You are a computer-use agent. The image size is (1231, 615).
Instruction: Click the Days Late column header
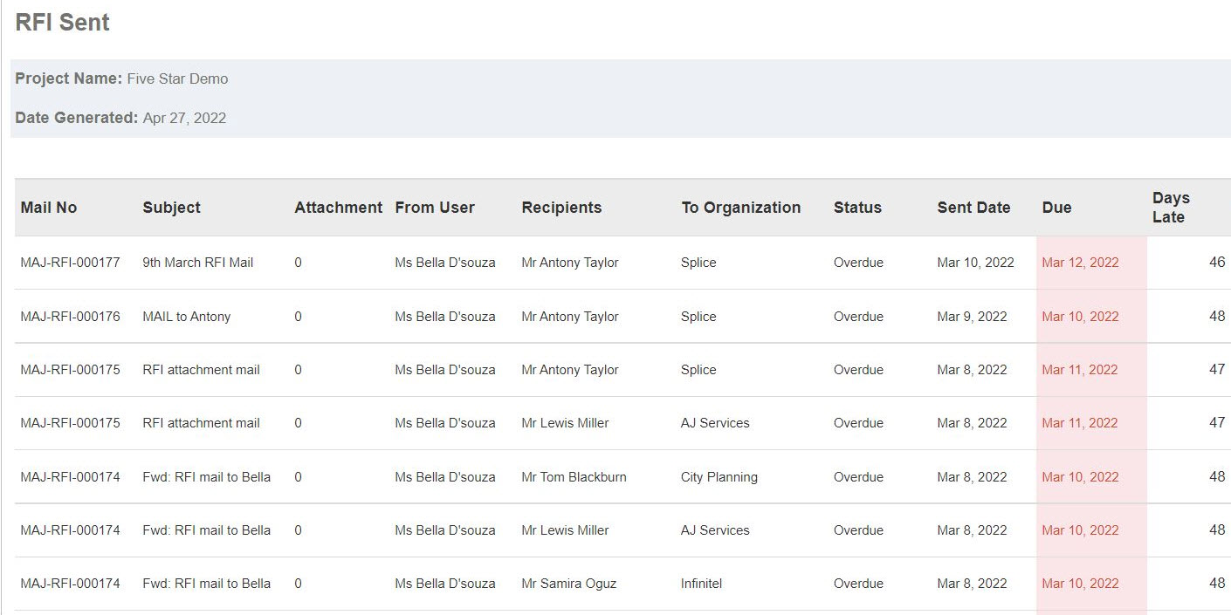point(1172,208)
